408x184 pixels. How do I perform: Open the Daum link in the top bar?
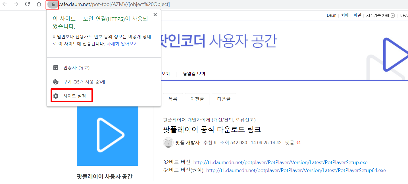(332, 15)
